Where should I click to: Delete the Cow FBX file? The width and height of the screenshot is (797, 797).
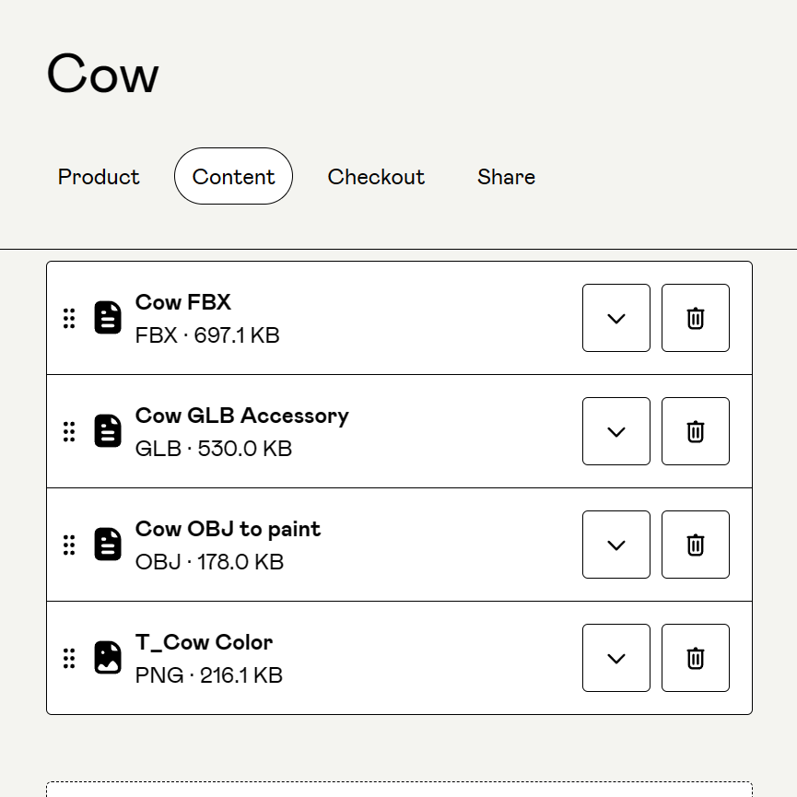pos(696,318)
